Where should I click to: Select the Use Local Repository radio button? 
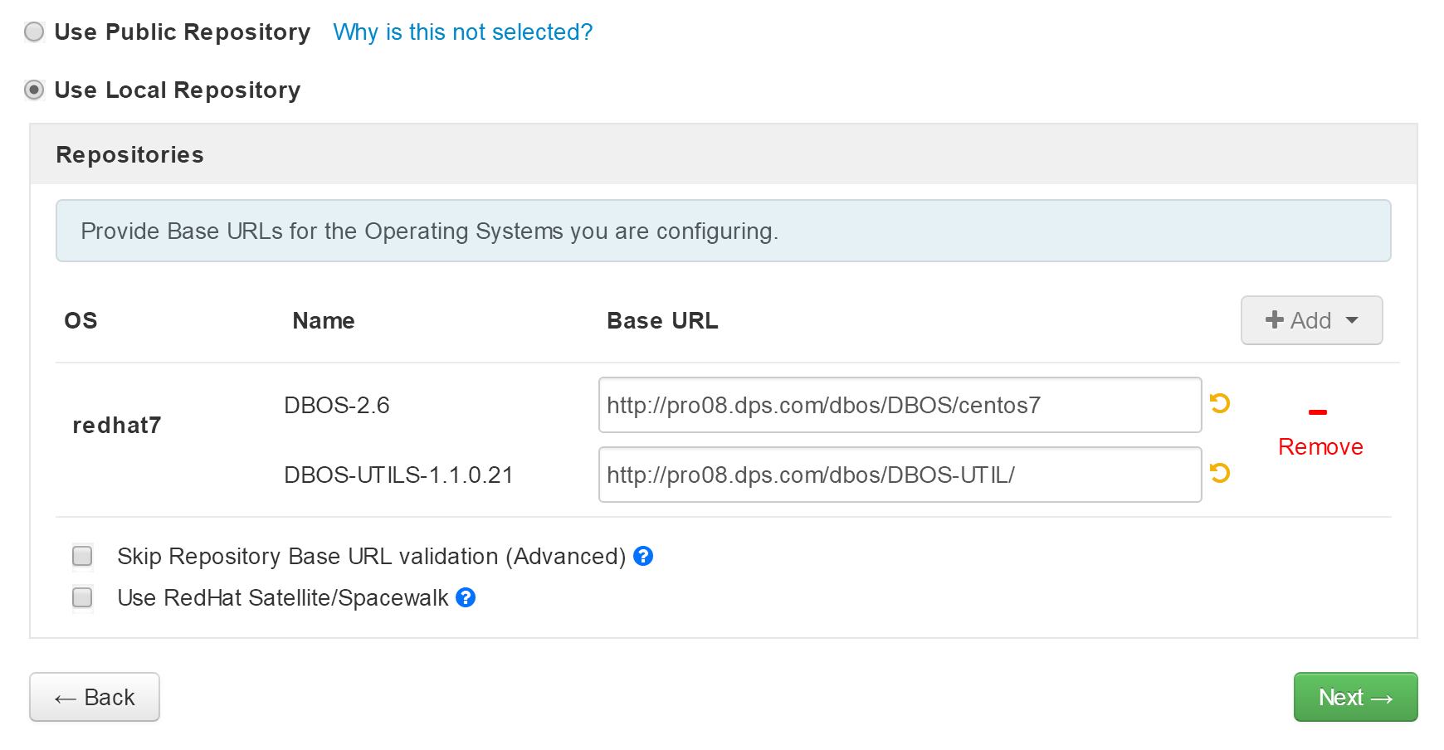click(34, 90)
